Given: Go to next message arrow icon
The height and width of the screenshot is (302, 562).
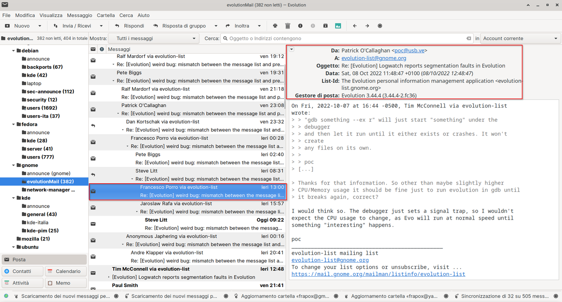Looking at the screenshot, I should [x=367, y=26].
